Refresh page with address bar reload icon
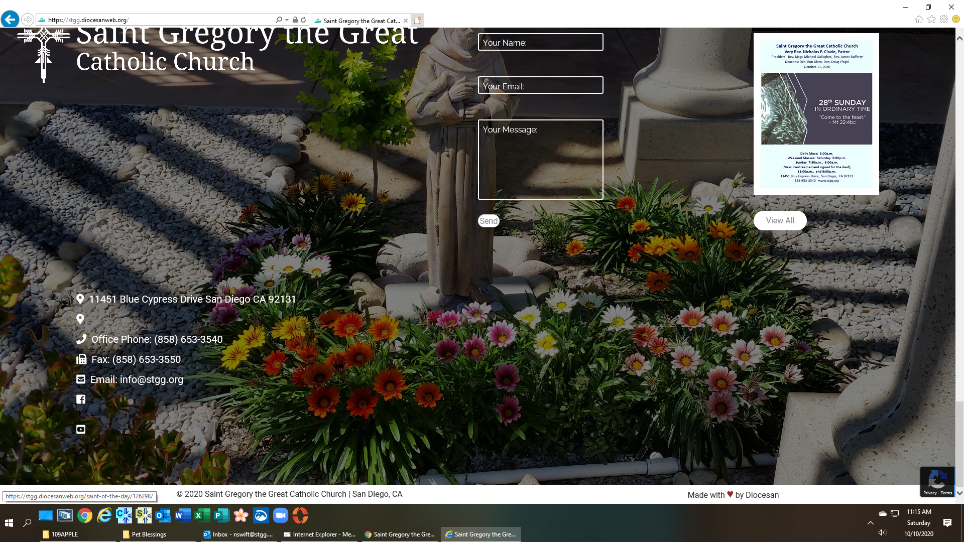Image resolution: width=964 pixels, height=542 pixels. click(303, 20)
